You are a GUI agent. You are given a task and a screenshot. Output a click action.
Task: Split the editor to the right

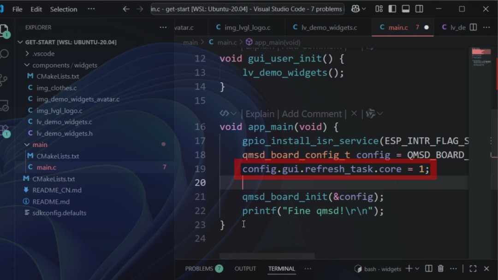click(x=473, y=28)
